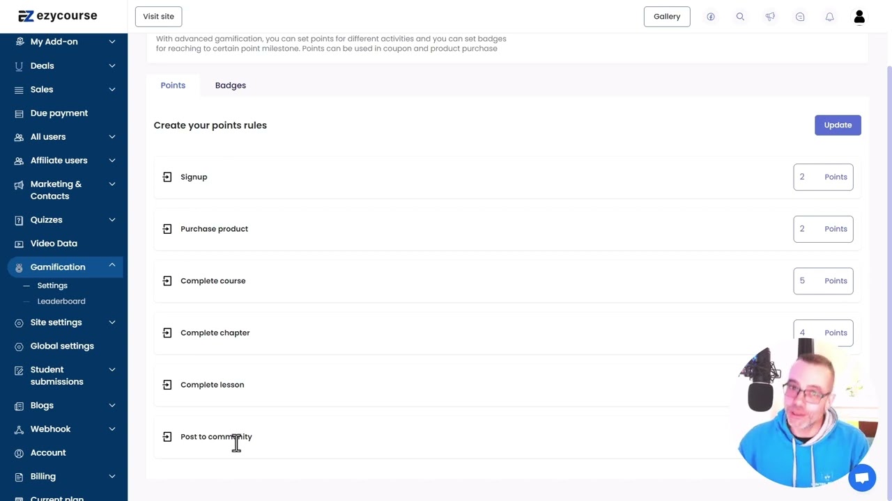
Task: Expand the My Add-on menu chevron
Action: click(111, 42)
